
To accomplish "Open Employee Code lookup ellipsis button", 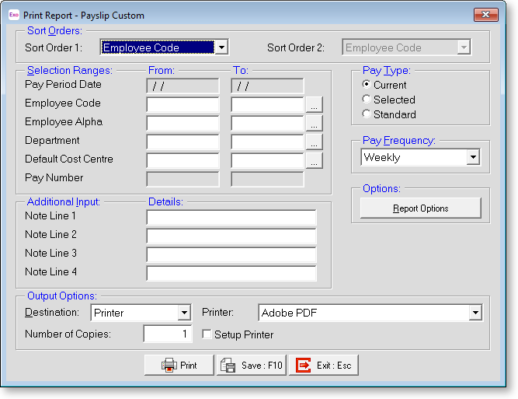I will (x=314, y=104).
